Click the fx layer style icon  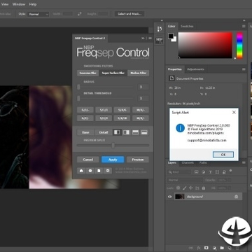point(199,248)
